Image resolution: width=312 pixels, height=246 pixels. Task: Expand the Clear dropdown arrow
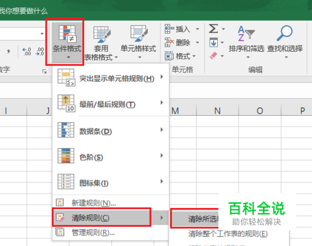(x=222, y=56)
